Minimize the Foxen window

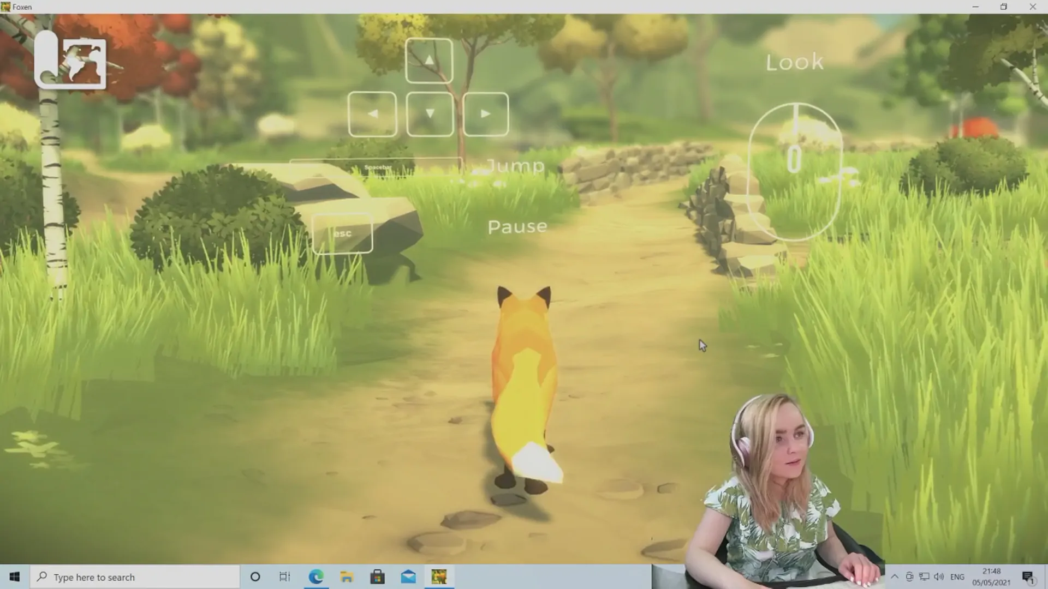(x=975, y=7)
